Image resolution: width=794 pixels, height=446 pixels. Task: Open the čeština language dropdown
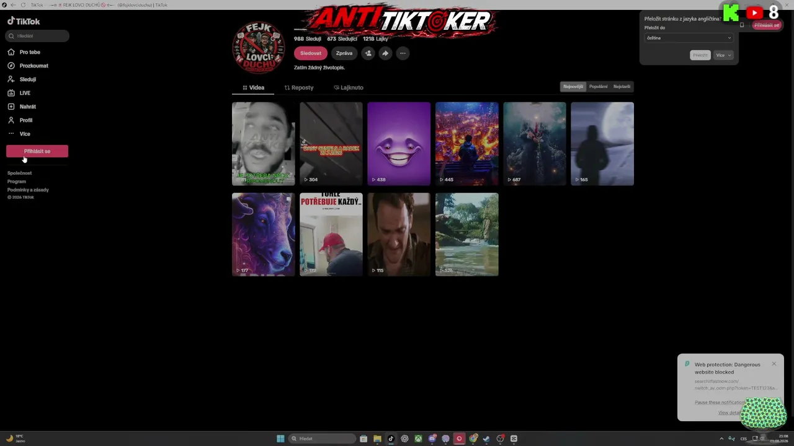coord(689,38)
